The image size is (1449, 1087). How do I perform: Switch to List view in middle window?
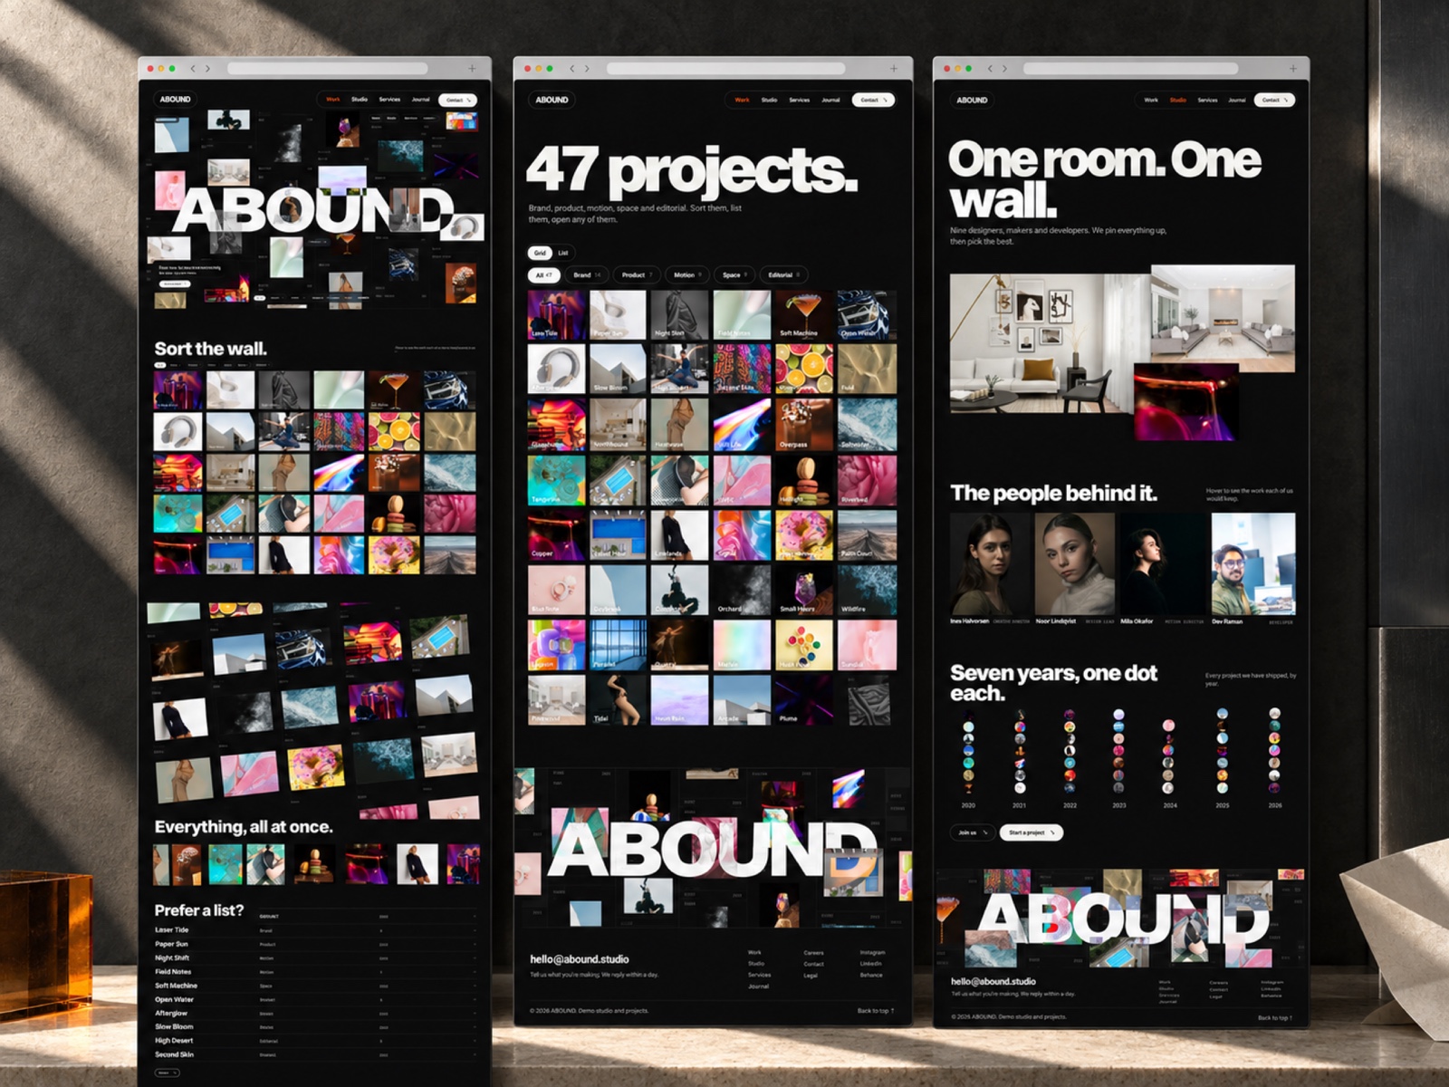pyautogui.click(x=562, y=253)
